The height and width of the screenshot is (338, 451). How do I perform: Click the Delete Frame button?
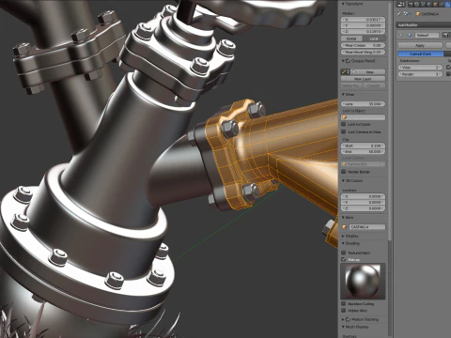point(350,85)
